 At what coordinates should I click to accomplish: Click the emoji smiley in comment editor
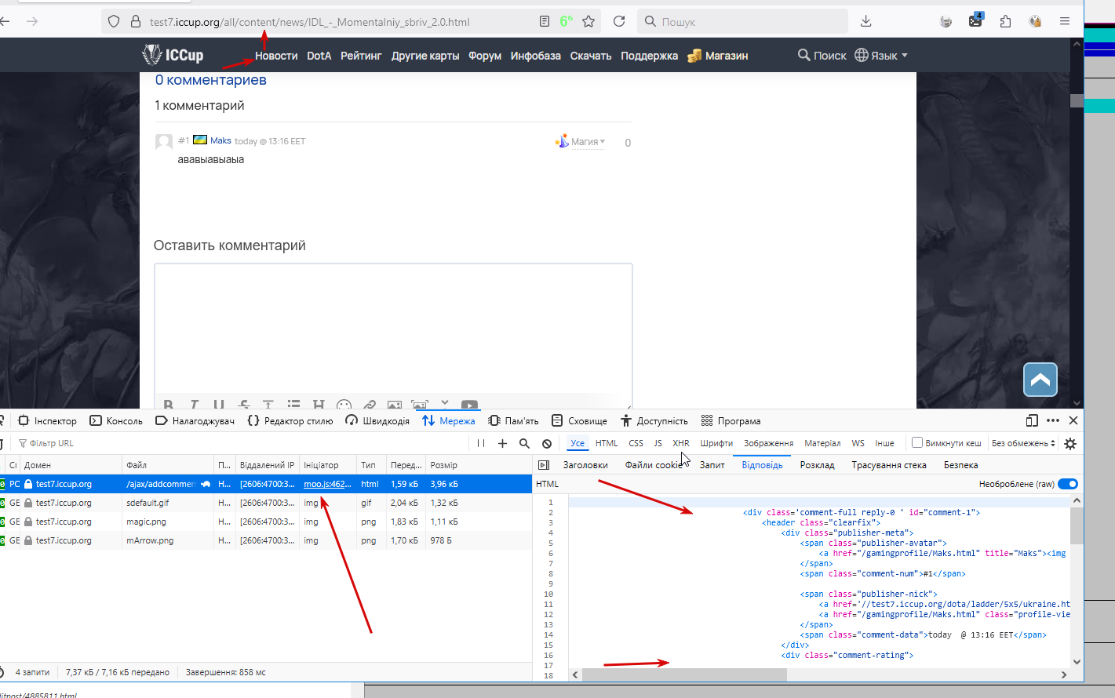344,405
